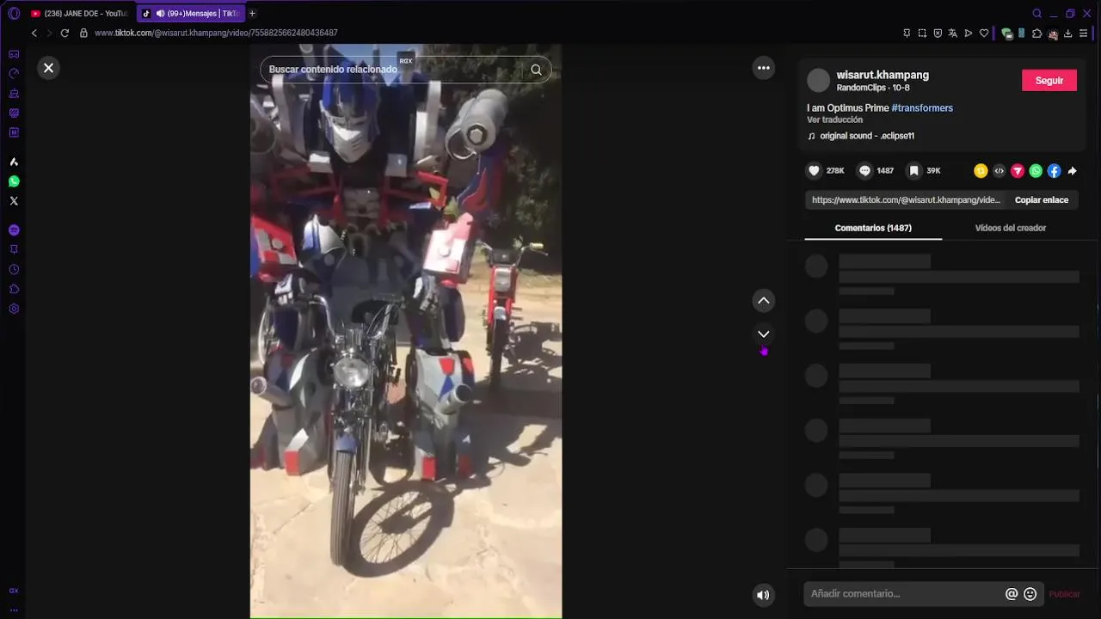Image resolution: width=1101 pixels, height=619 pixels.
Task: Open wisarut.khampang profile name
Action: click(883, 75)
